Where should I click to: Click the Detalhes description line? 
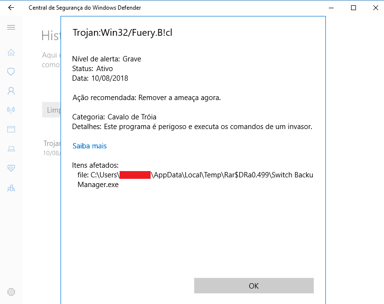point(192,127)
